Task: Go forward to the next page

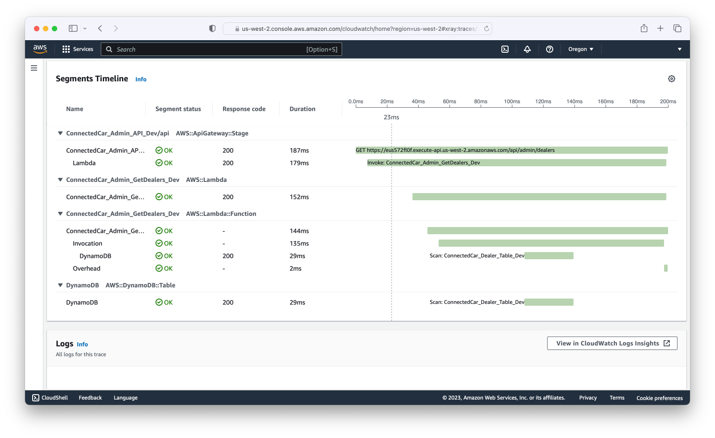Action: click(116, 28)
